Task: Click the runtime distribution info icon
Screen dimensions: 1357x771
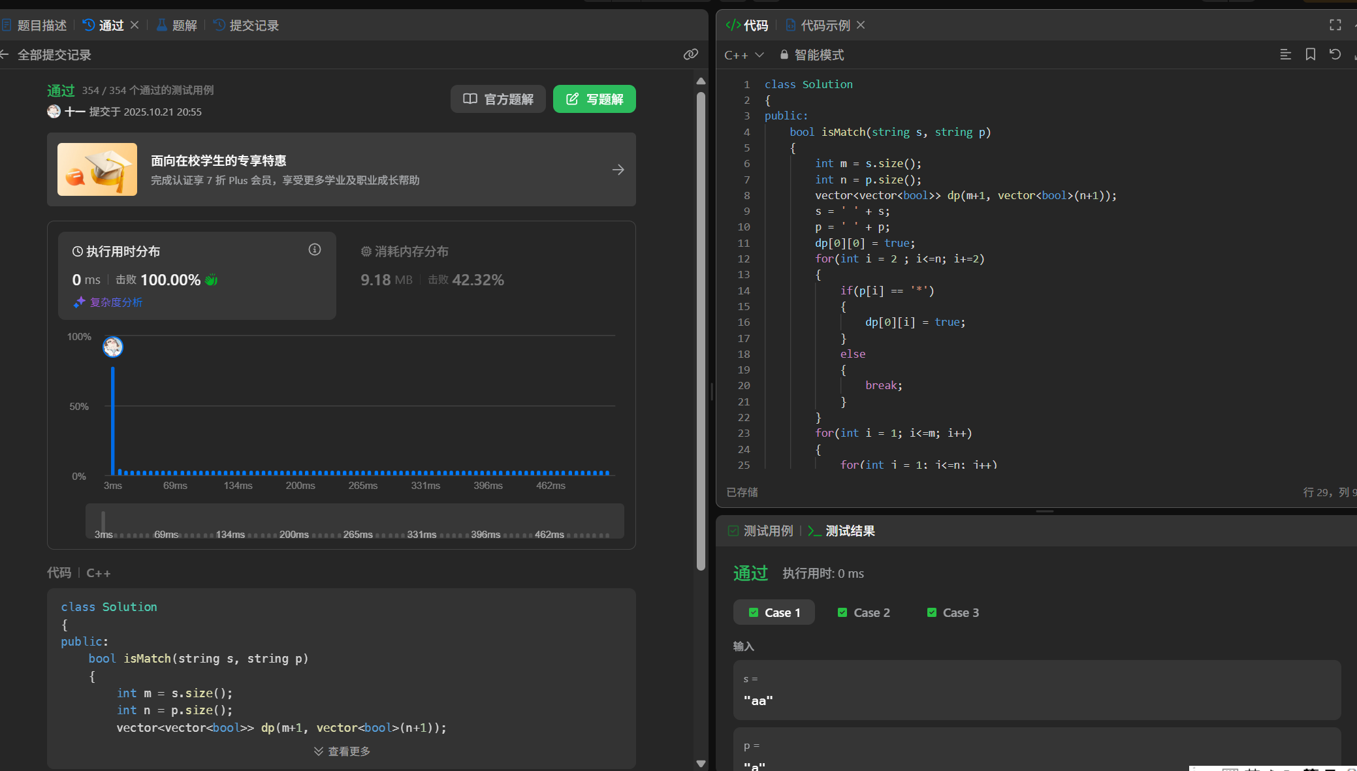Action: point(315,250)
